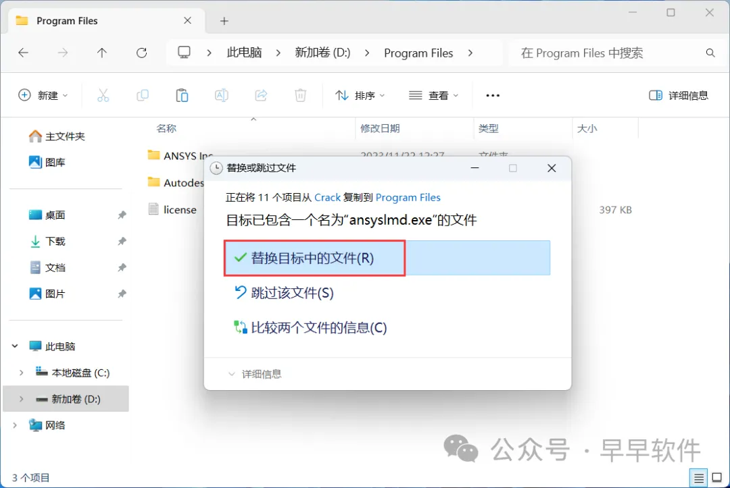This screenshot has height=488, width=730.
Task: Expand 新加卷 (D:) tree node
Action: pyautogui.click(x=22, y=399)
